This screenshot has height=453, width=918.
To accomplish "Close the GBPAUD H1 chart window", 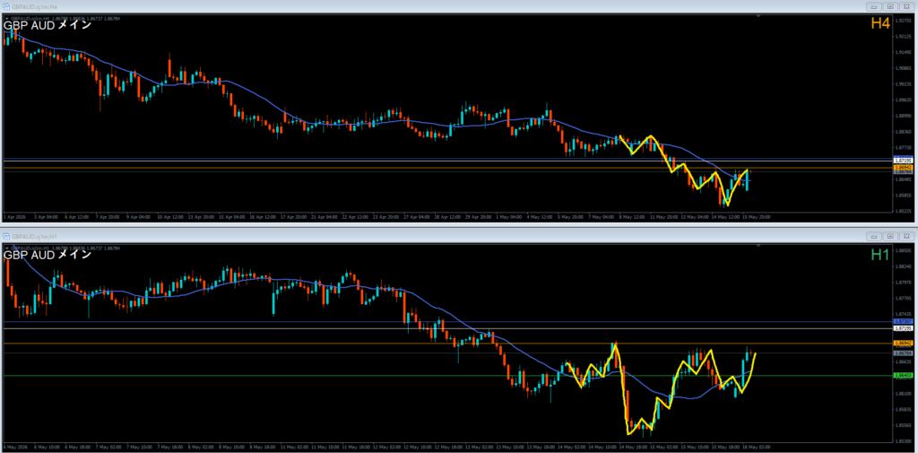I will (906, 236).
